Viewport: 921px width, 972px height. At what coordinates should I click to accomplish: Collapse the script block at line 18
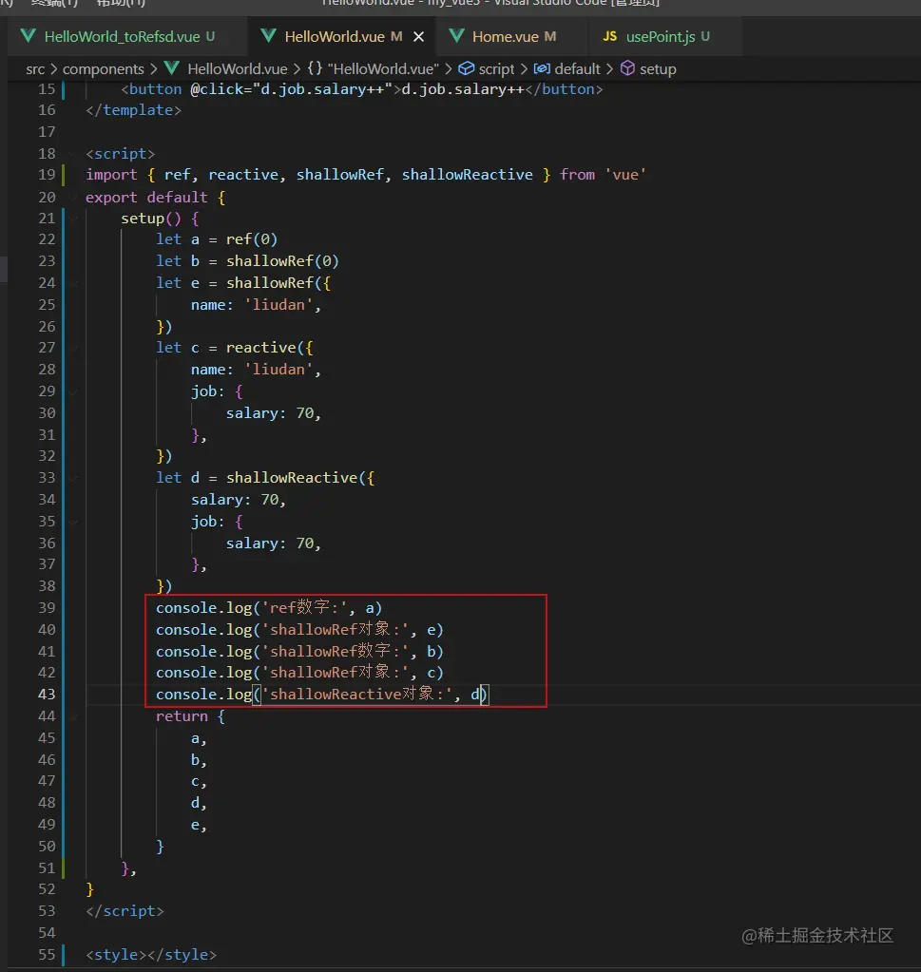pyautogui.click(x=74, y=154)
